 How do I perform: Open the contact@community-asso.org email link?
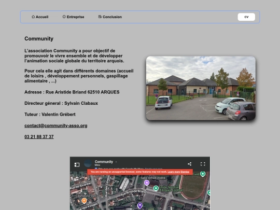[56, 125]
